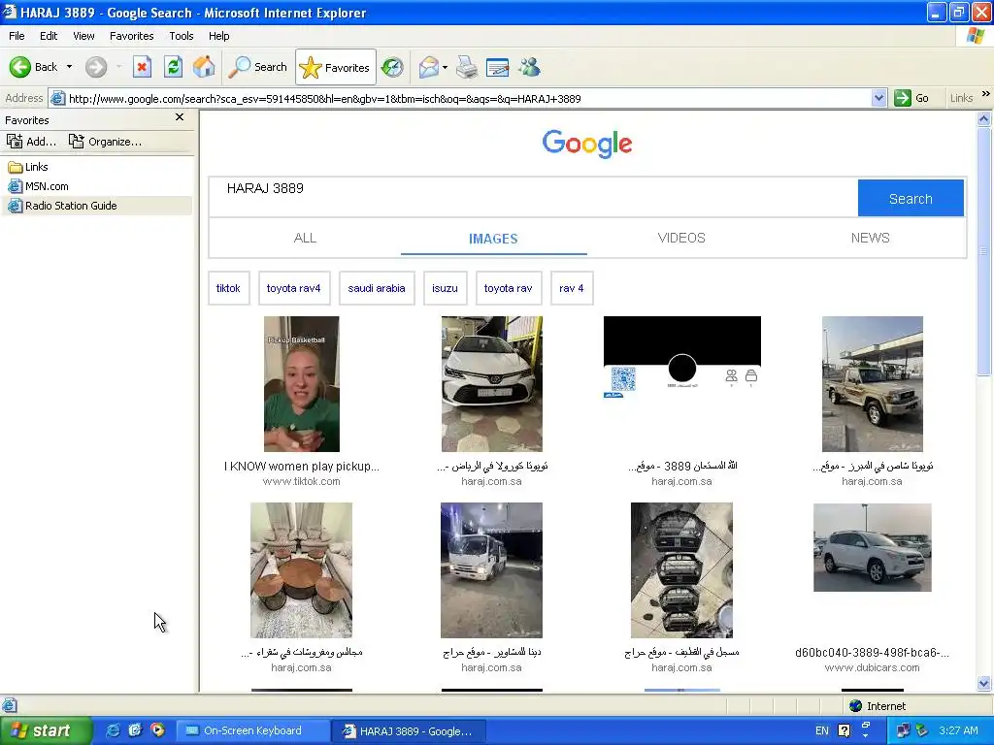Screen dimensions: 994x745
Task: Launch Windows Media Player quick launch icon
Action: pos(157,730)
